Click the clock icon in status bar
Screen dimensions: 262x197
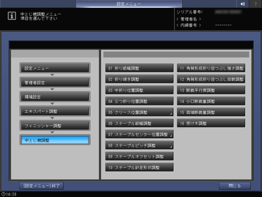point(3,194)
